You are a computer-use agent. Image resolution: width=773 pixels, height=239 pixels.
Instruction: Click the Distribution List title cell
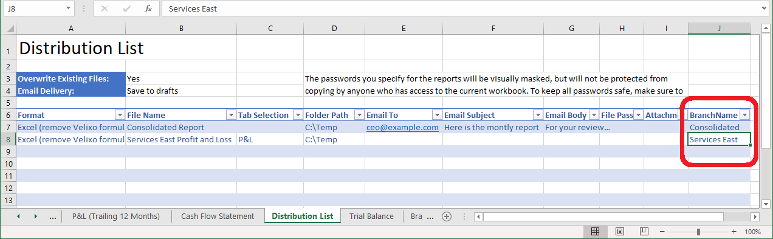(x=71, y=48)
